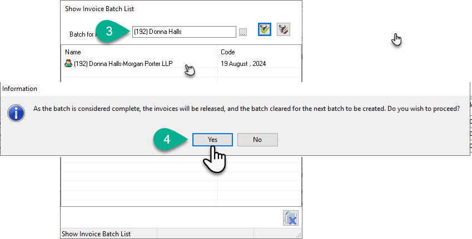The height and width of the screenshot is (239, 472).
Task: Confirm by clicking Yes in Information dialog
Action: pos(212,140)
